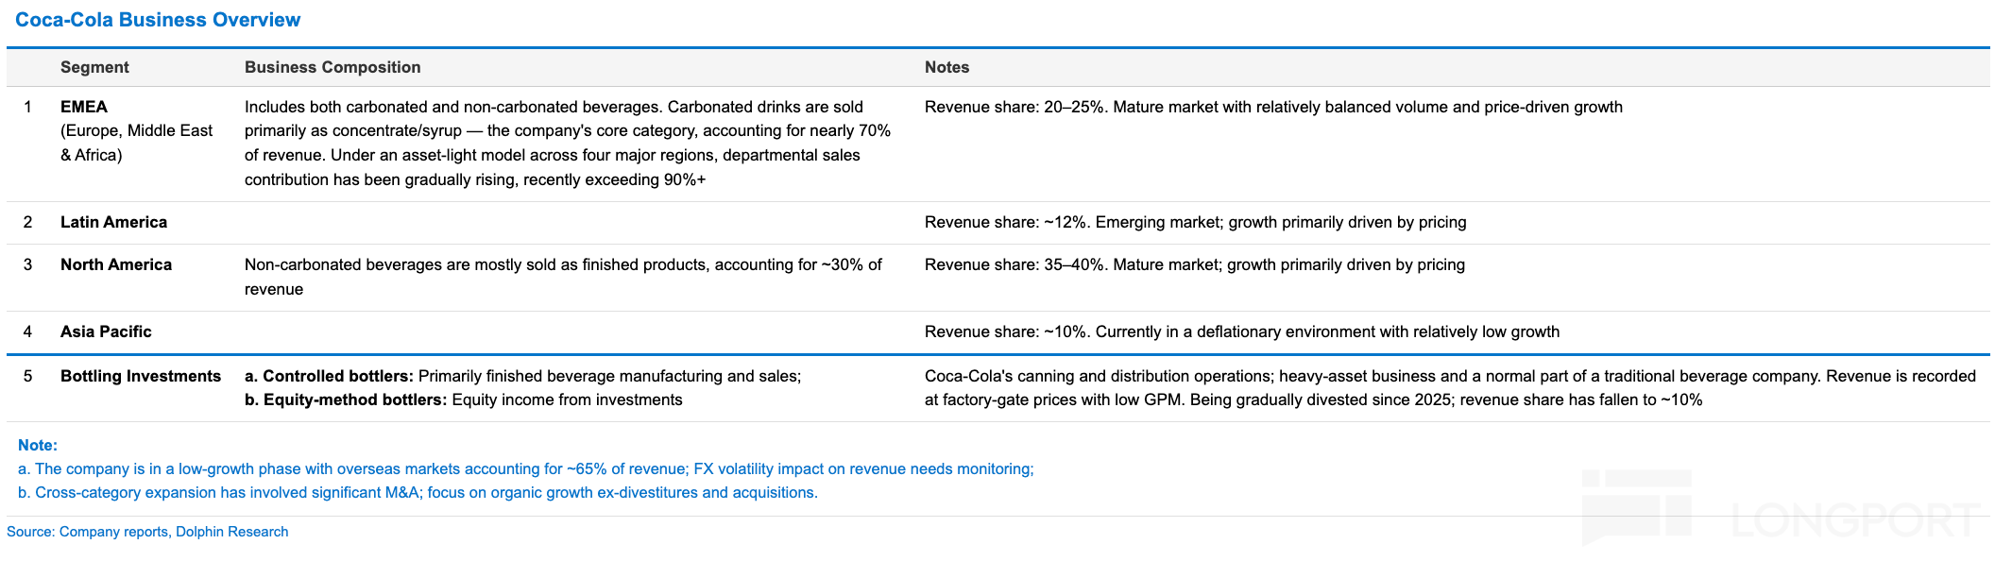
Task: Click the Coca-Cola Business Overview title
Action: 158,20
